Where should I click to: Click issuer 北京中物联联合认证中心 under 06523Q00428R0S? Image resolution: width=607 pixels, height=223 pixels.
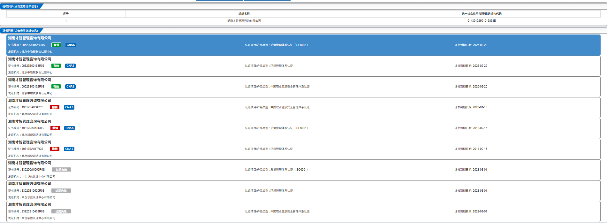pos(37,52)
